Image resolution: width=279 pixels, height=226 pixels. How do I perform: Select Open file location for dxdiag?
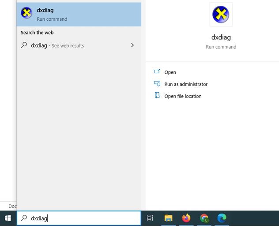click(183, 96)
